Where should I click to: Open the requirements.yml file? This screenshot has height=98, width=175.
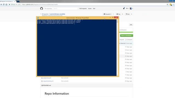pos(48,81)
